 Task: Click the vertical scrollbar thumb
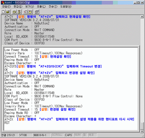click(142, 126)
